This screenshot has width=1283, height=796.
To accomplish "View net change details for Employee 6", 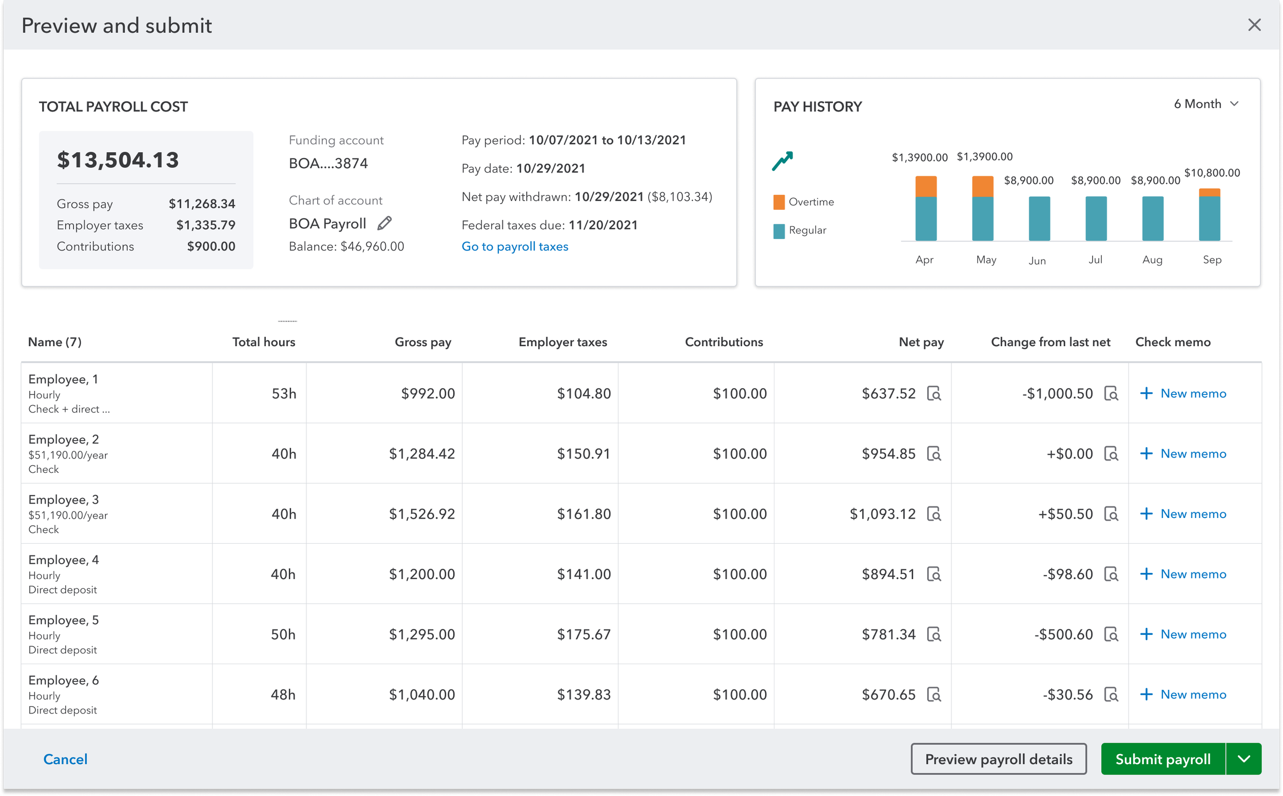I will click(1111, 695).
